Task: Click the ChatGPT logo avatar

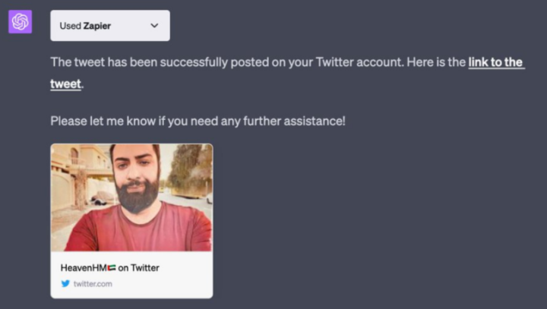Action: [20, 22]
